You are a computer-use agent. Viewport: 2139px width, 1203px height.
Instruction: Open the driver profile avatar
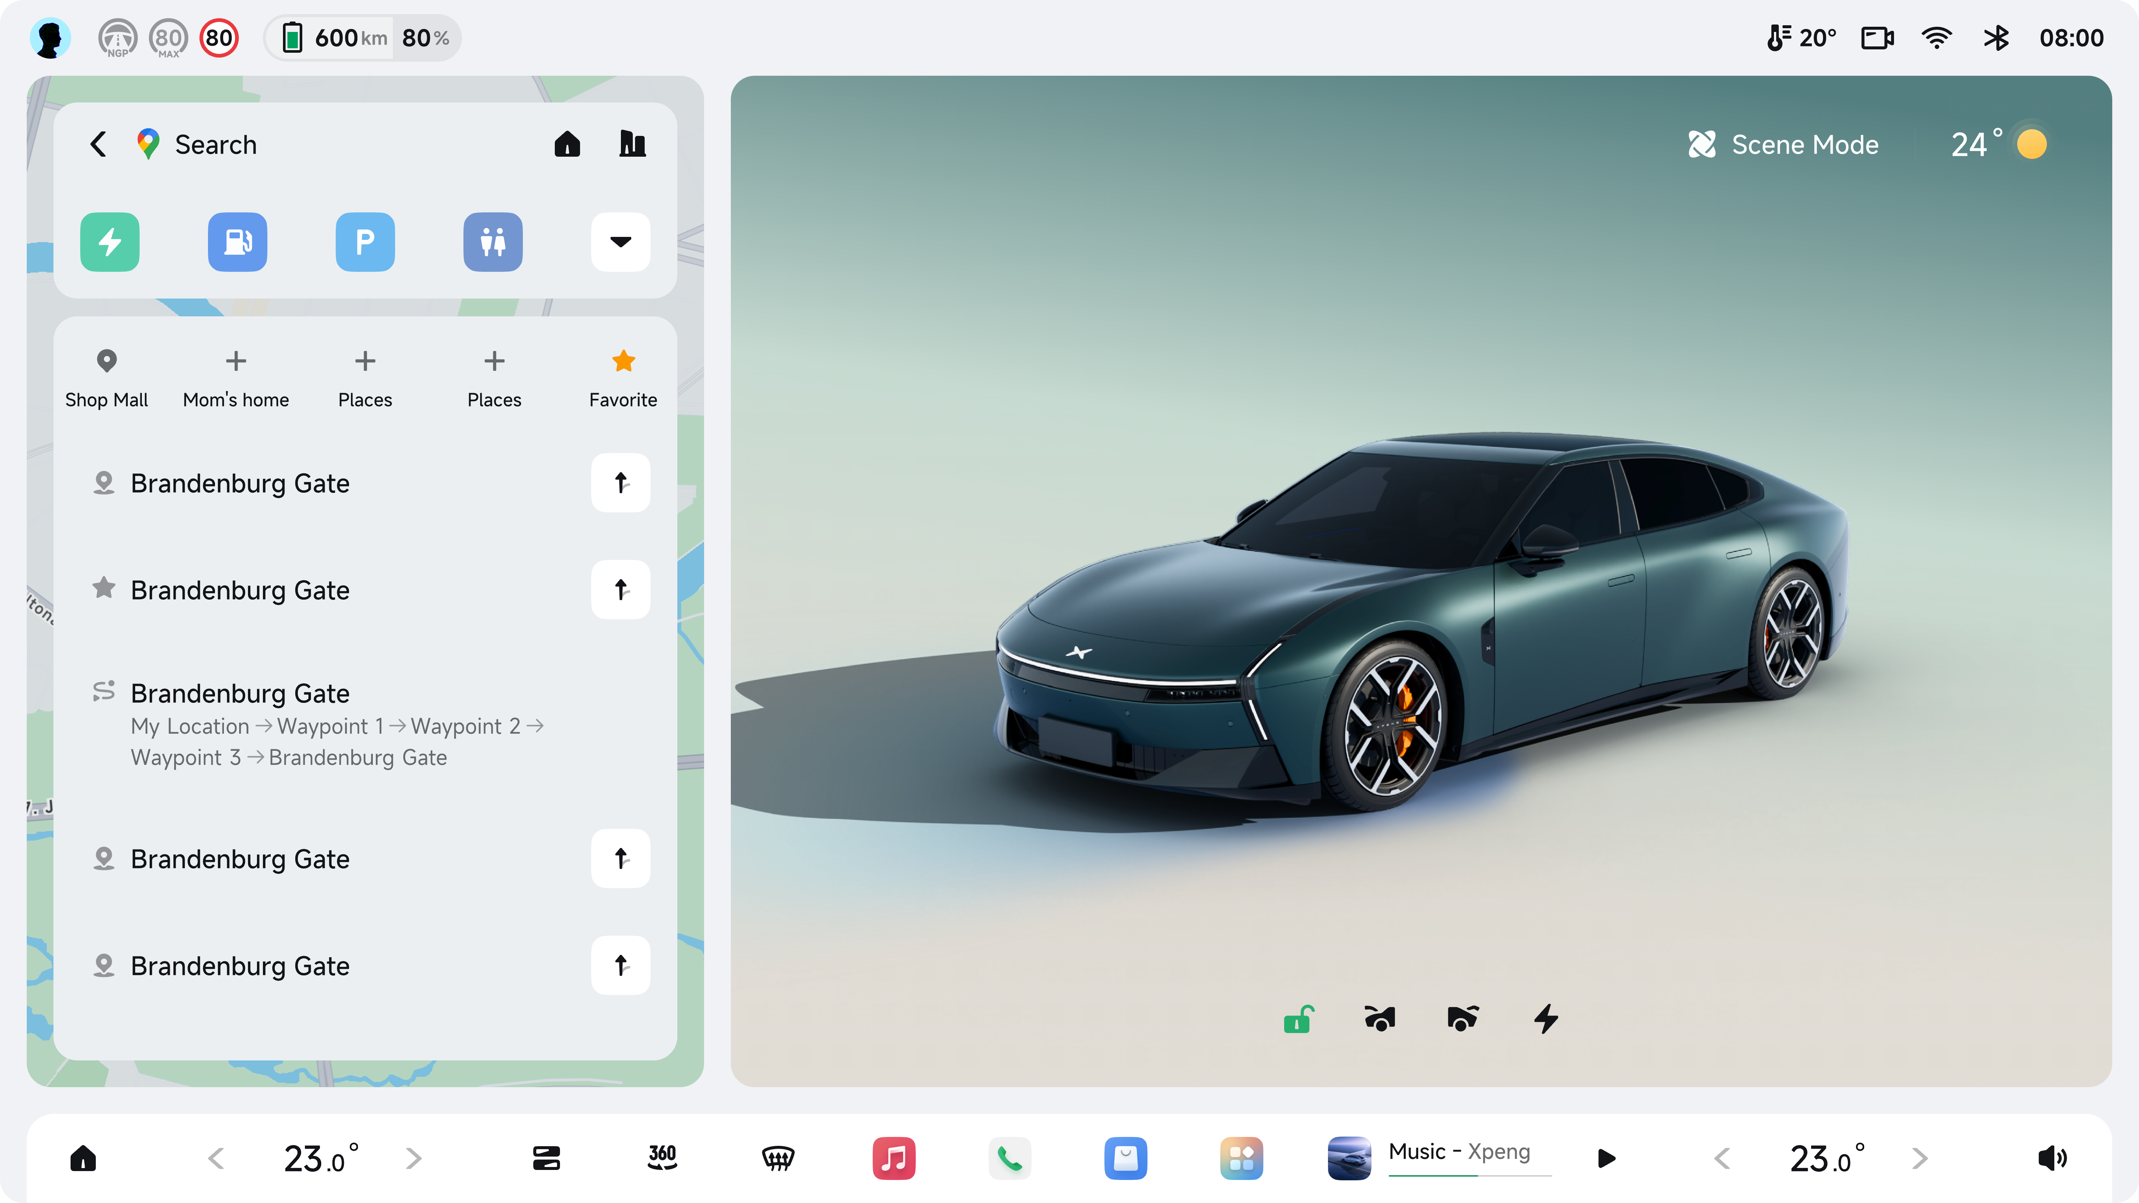[50, 38]
